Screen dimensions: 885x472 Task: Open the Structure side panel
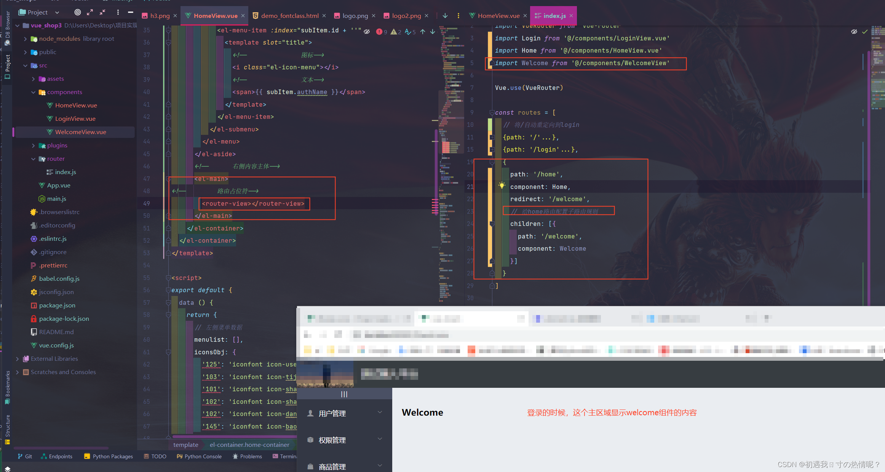pos(7,430)
